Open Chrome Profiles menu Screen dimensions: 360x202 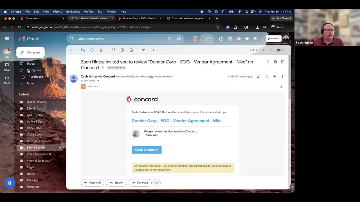[x=89, y=12]
